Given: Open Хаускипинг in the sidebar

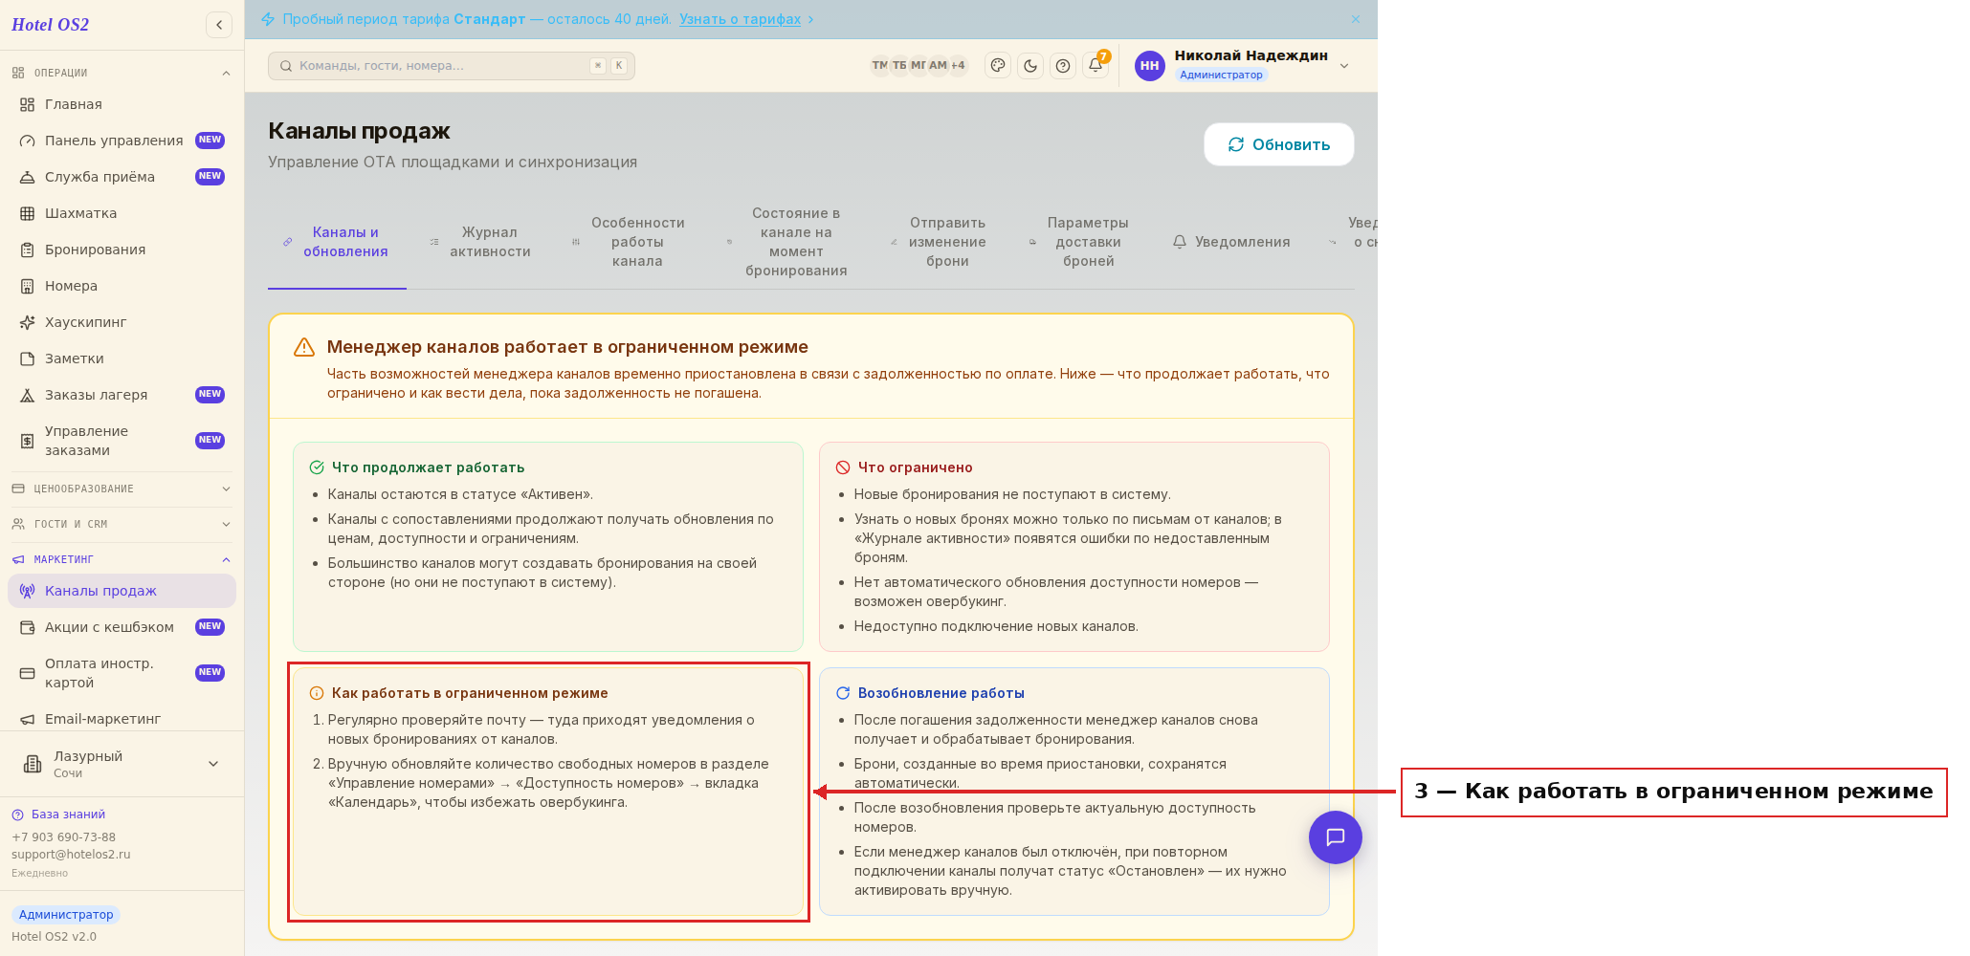Looking at the screenshot, I should (122, 322).
